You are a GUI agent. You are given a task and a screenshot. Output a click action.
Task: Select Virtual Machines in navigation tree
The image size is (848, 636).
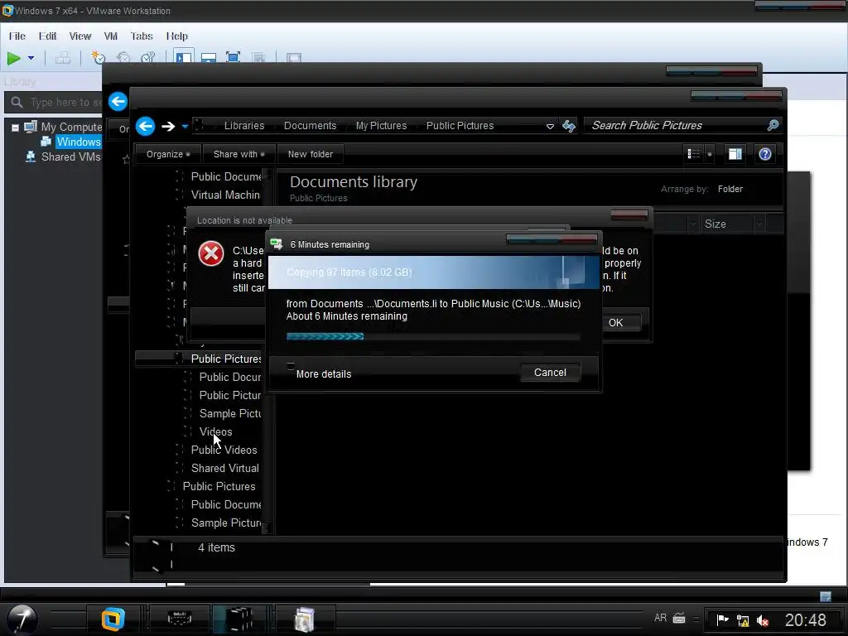coord(225,195)
